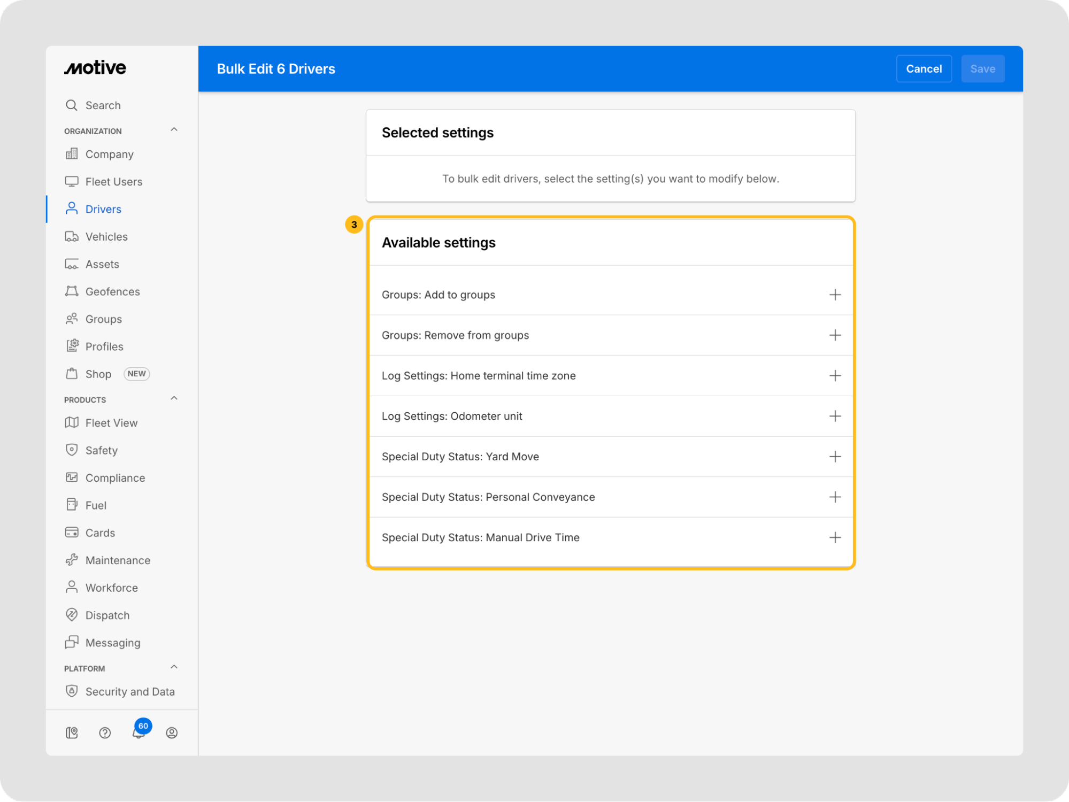1069x802 pixels.
Task: Open Fleet Users in sidebar
Action: point(113,182)
